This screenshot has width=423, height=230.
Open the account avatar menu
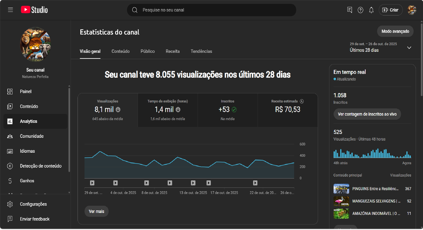tap(412, 10)
